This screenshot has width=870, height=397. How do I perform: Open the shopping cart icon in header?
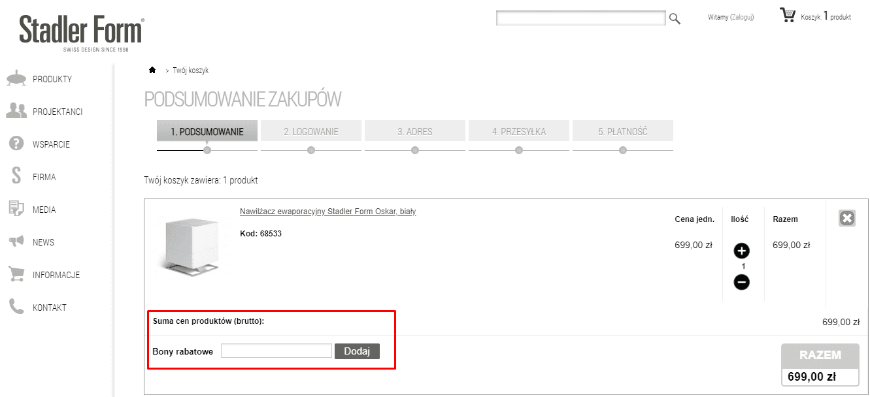[x=788, y=15]
